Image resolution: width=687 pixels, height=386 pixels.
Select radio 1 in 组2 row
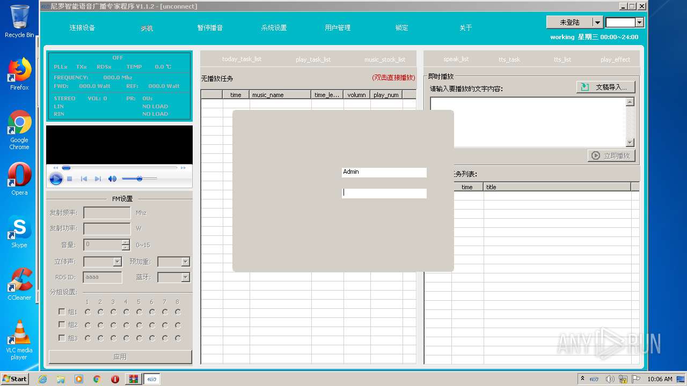point(87,325)
